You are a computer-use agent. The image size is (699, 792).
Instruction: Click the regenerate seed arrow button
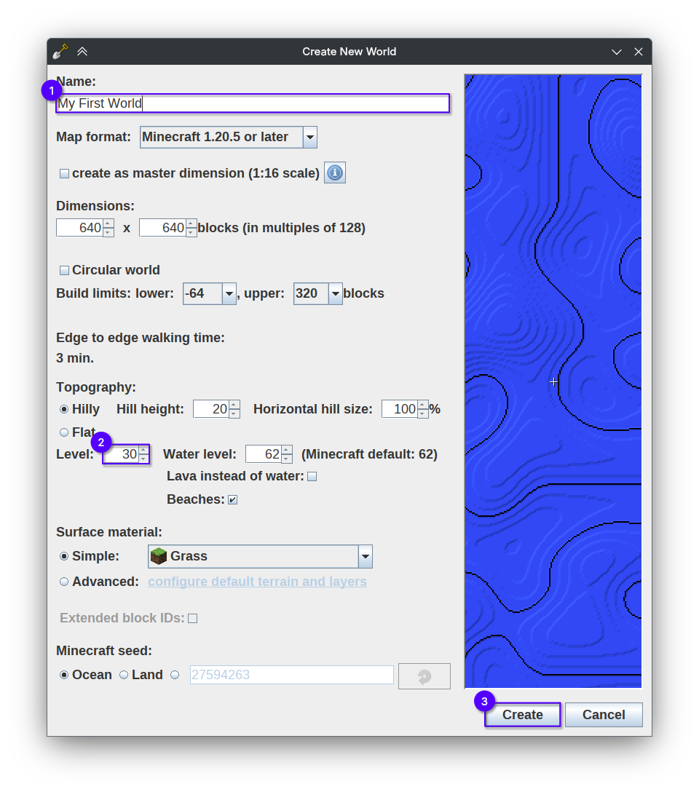[x=424, y=676]
